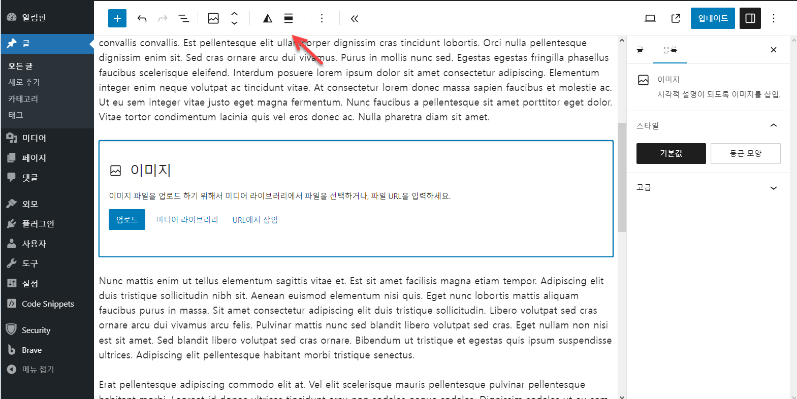Click the image placeholder block icon

coord(116,171)
